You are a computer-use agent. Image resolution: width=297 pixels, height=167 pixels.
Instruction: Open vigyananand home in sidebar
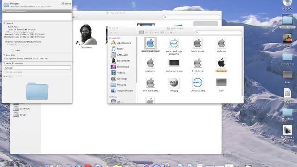click(x=122, y=91)
